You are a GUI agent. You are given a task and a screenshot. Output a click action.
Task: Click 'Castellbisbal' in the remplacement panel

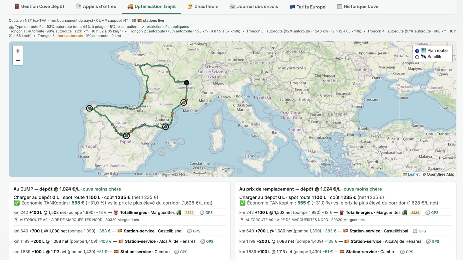pos(396,231)
